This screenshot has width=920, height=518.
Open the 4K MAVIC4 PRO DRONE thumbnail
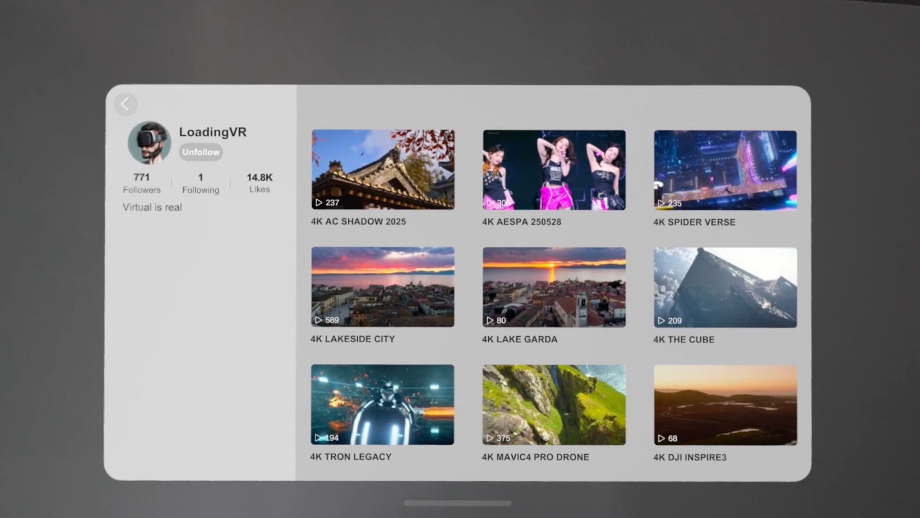[554, 405]
